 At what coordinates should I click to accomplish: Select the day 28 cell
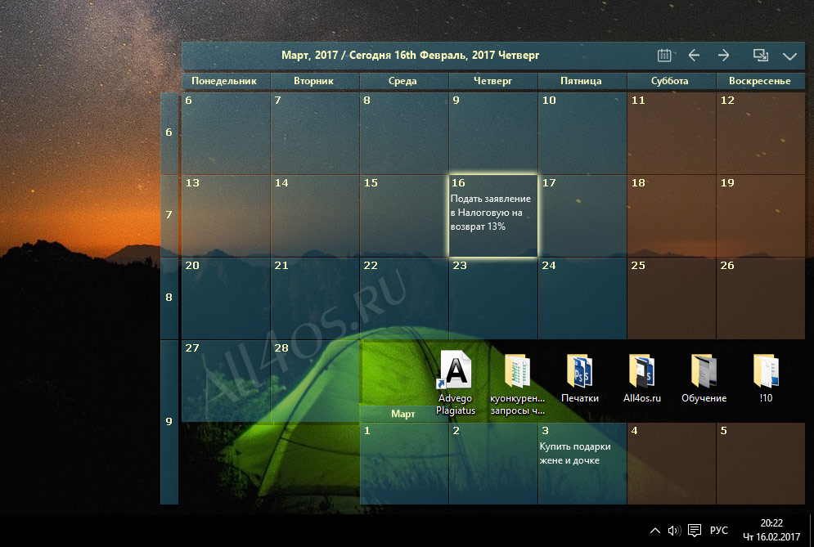coord(315,380)
